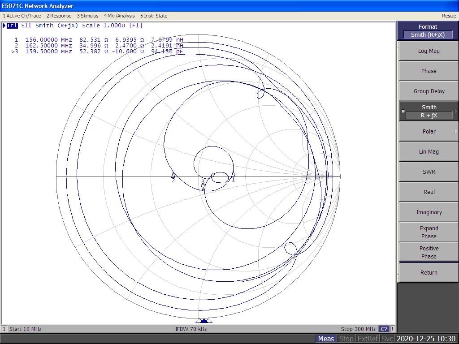Click the C? correction status indicator
This screenshot has height=344, width=459.
(x=384, y=329)
